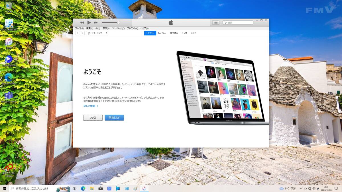Open the blue flag app on the taskbar
This screenshot has width=342, height=192.
click(x=118, y=188)
